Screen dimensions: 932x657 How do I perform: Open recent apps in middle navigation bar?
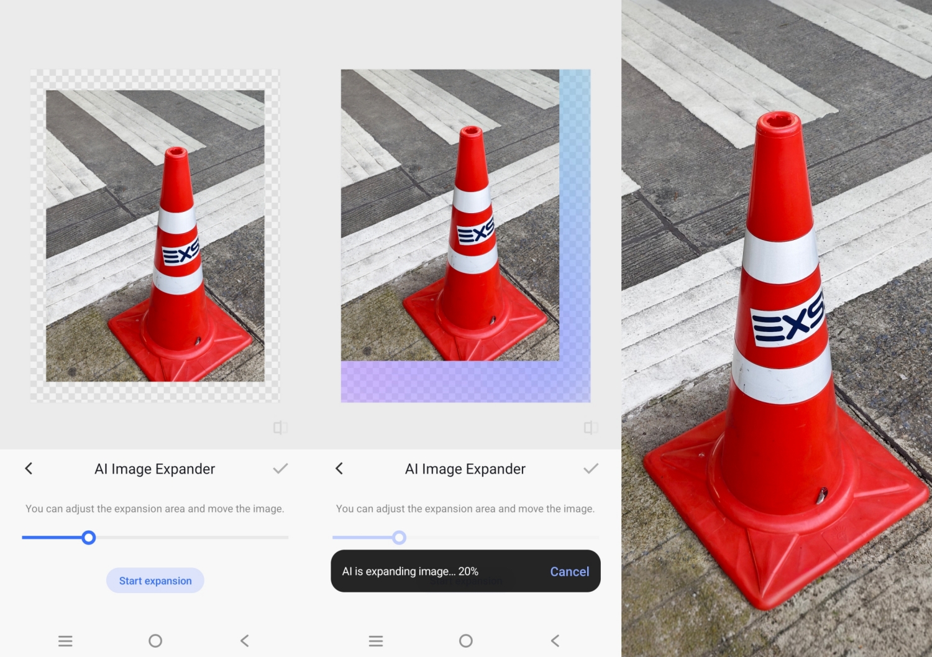point(376,641)
